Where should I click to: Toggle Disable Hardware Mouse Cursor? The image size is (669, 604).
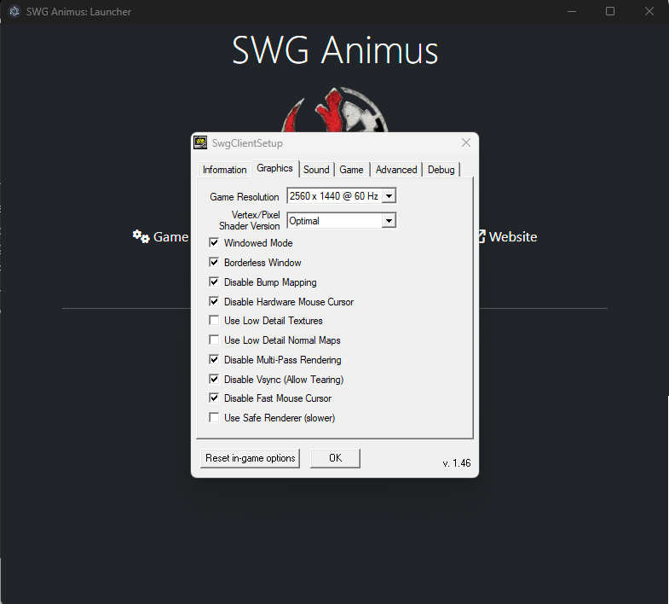(x=214, y=301)
